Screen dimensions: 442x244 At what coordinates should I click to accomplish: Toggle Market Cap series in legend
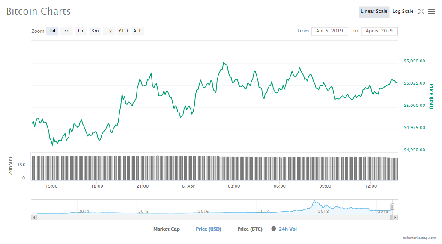163,229
